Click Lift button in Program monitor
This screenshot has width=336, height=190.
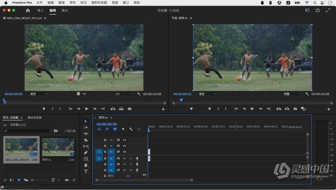279,109
